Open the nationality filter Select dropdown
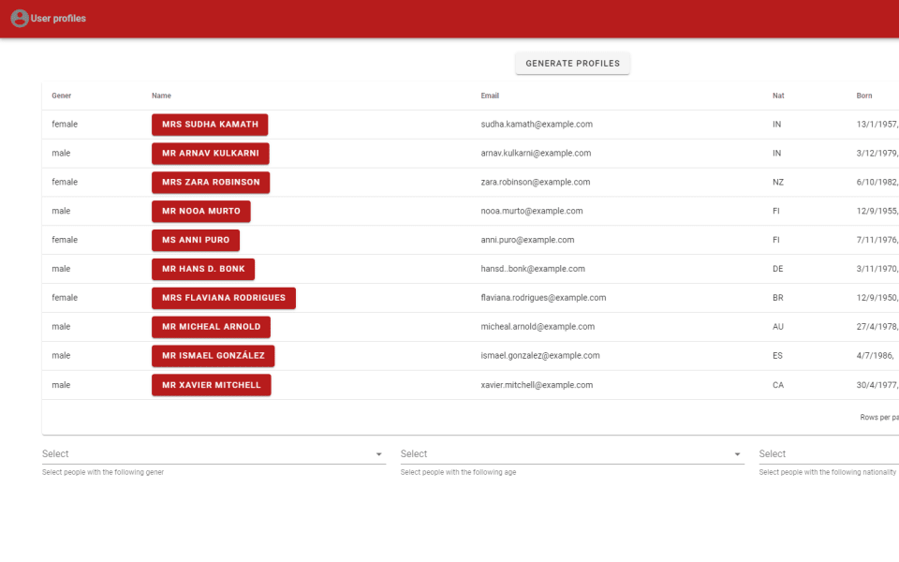Image resolution: width=899 pixels, height=562 pixels. [x=829, y=453]
